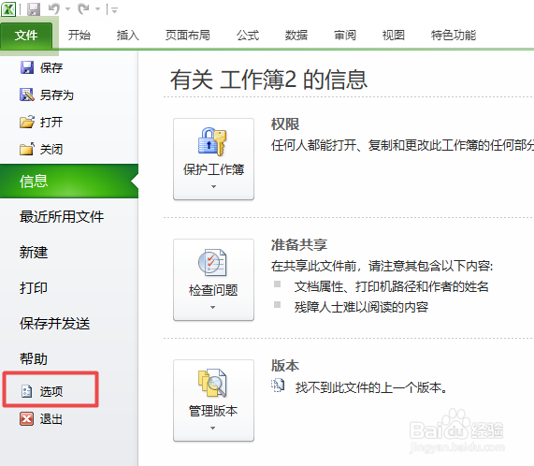
Task: Open Customize Quick Access Toolbar dropdown
Action: [114, 10]
